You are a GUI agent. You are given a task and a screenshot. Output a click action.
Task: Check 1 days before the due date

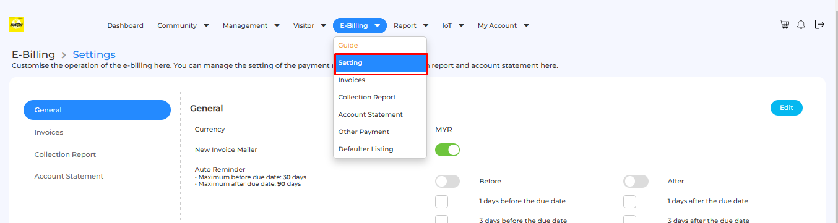(x=441, y=201)
